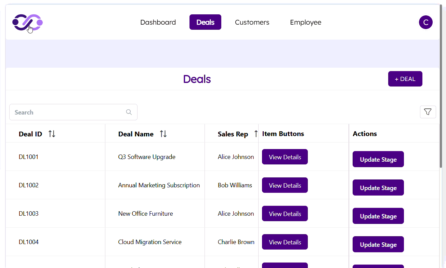Switch to the Employee tab
This screenshot has height=268, width=446.
pyautogui.click(x=306, y=22)
